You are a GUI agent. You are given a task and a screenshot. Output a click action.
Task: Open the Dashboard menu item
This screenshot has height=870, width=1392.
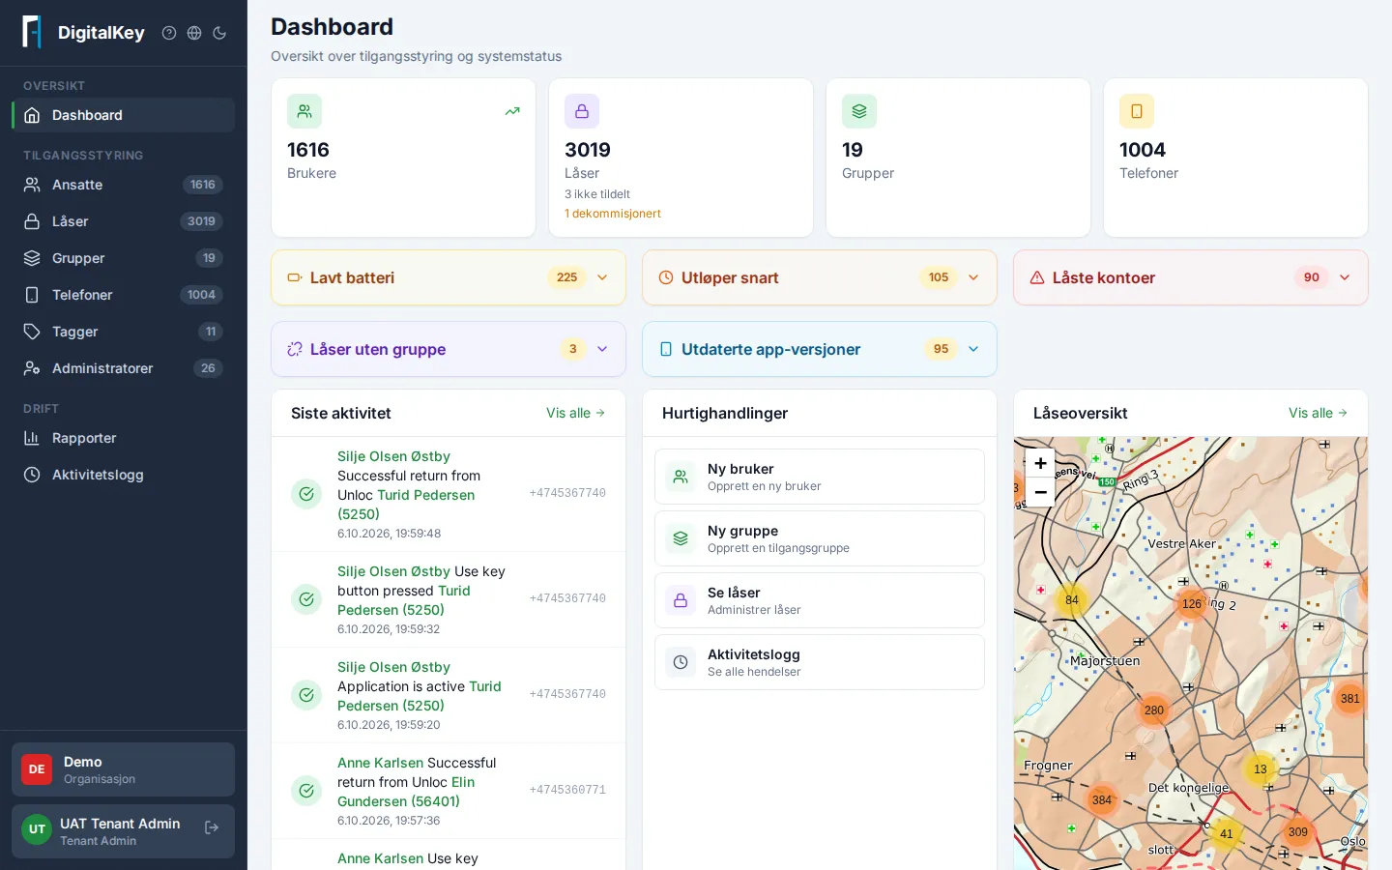click(124, 115)
